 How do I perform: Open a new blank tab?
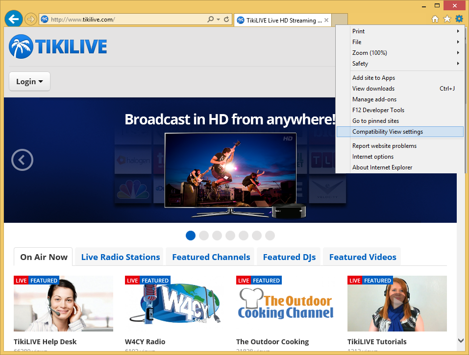click(340, 20)
